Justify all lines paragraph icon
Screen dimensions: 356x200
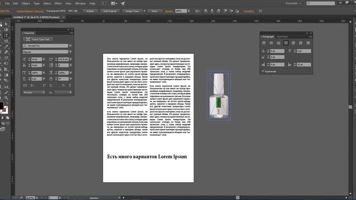[x=308, y=43]
